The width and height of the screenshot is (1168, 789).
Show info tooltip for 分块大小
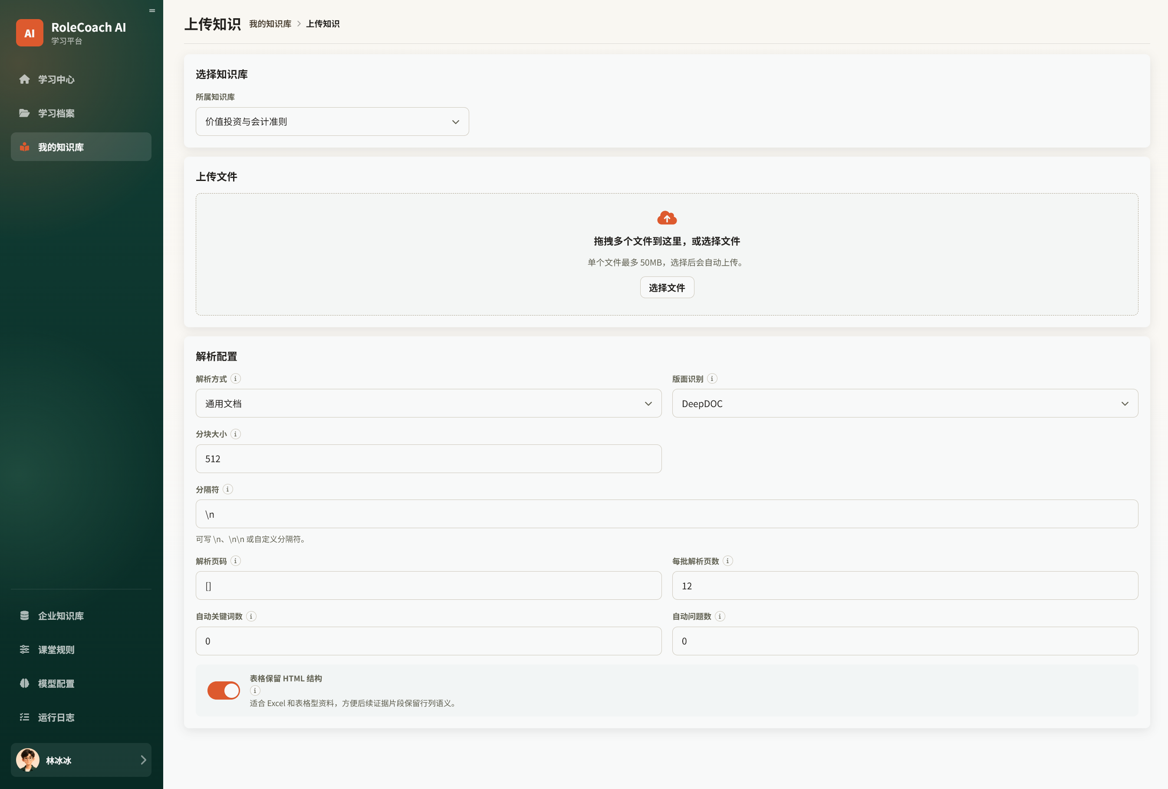click(235, 434)
